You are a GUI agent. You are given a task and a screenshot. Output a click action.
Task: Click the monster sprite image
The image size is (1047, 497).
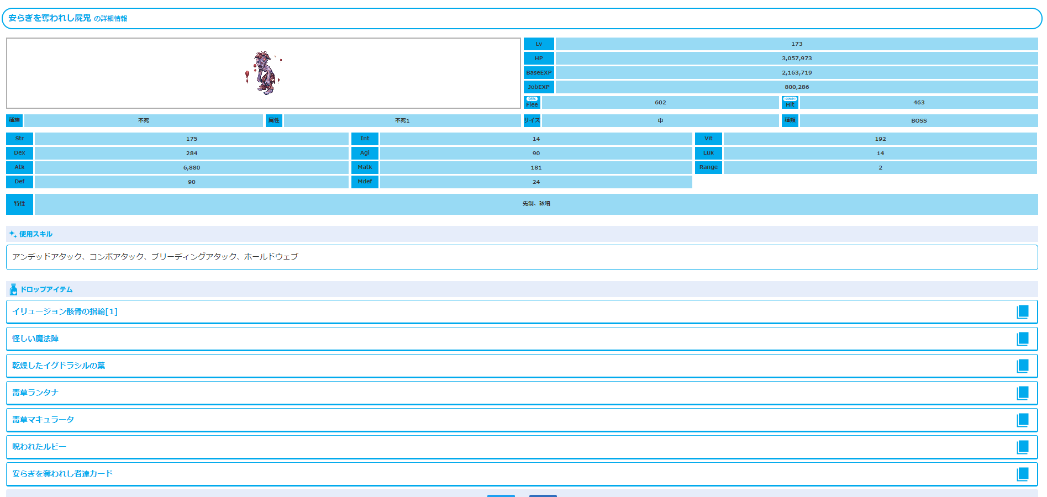point(264,73)
